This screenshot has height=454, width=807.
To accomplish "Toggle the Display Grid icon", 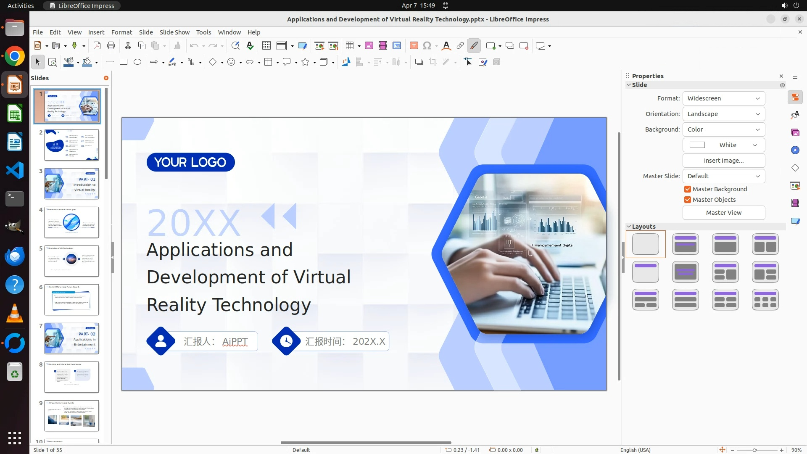I will point(266,46).
